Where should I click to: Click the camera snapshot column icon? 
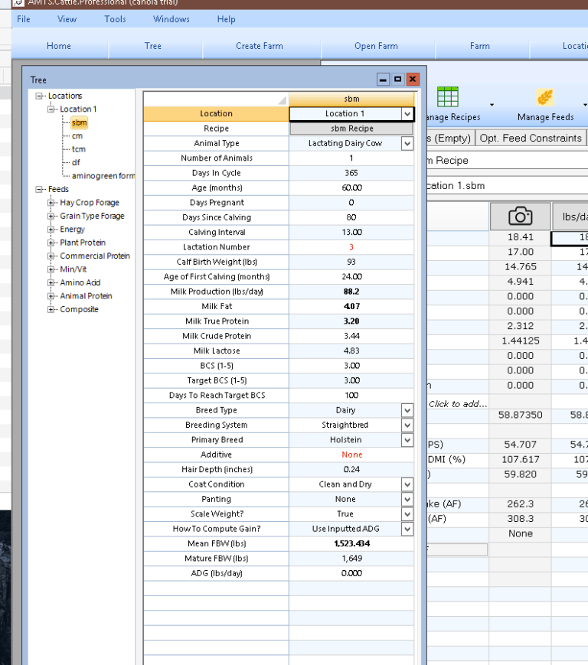520,216
